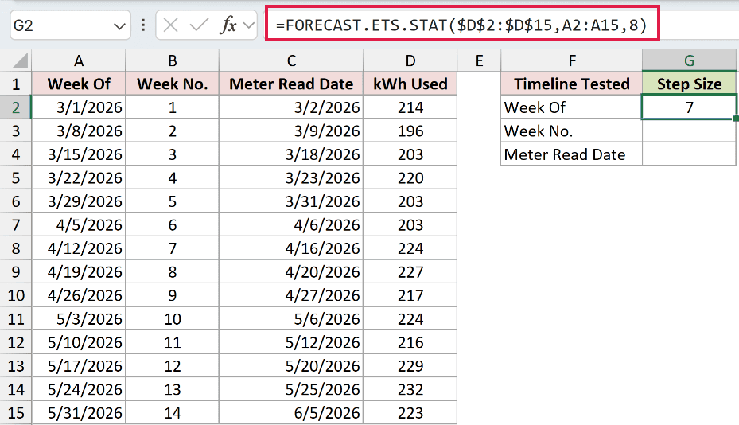Select column F header

click(572, 60)
